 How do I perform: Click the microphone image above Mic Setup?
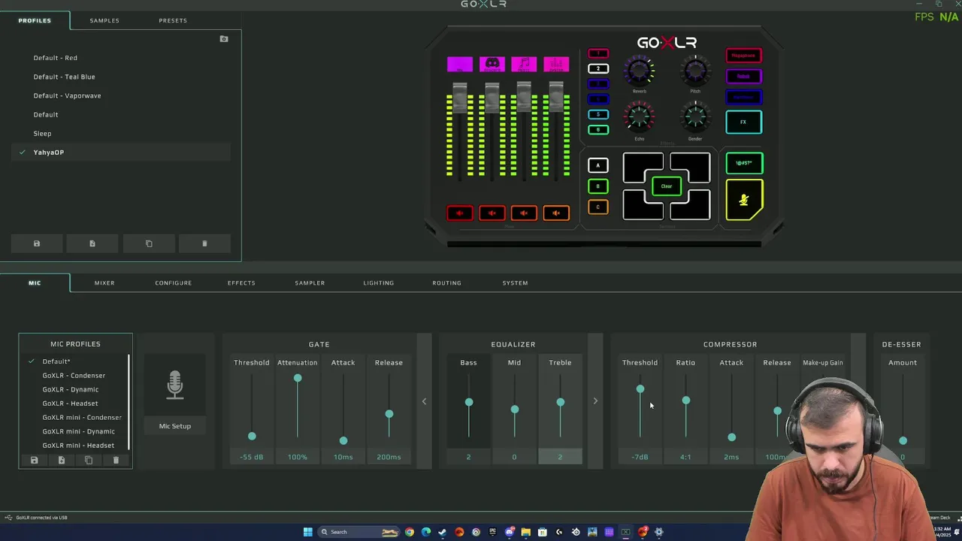point(174,385)
